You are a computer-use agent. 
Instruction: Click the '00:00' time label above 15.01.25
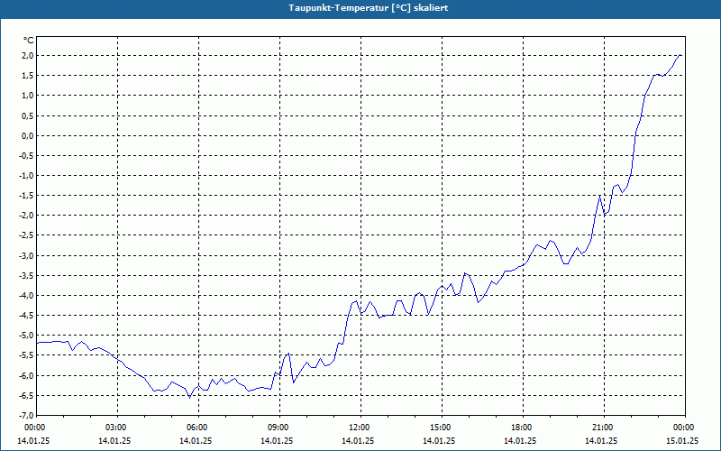[685, 428]
